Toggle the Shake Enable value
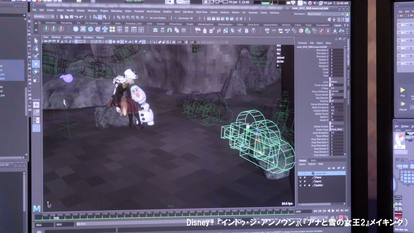This screenshot has height=233, width=414. click(x=337, y=127)
